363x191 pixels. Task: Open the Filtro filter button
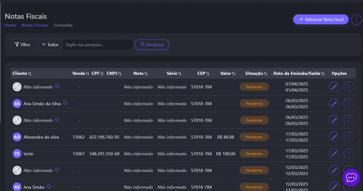[x=23, y=45]
